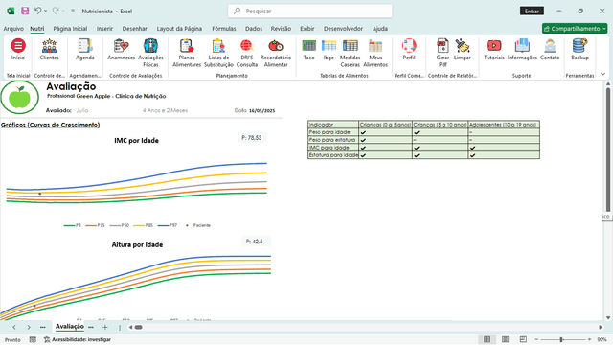Show more sheets via left ellipsis
The image size is (613, 345).
tap(42, 327)
